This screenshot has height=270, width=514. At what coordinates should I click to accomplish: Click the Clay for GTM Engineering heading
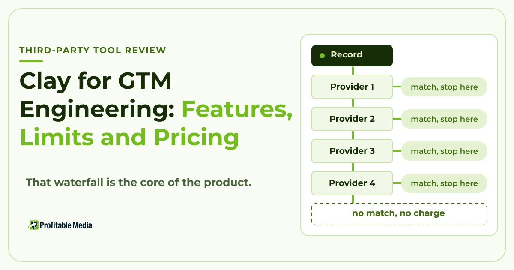point(96,95)
